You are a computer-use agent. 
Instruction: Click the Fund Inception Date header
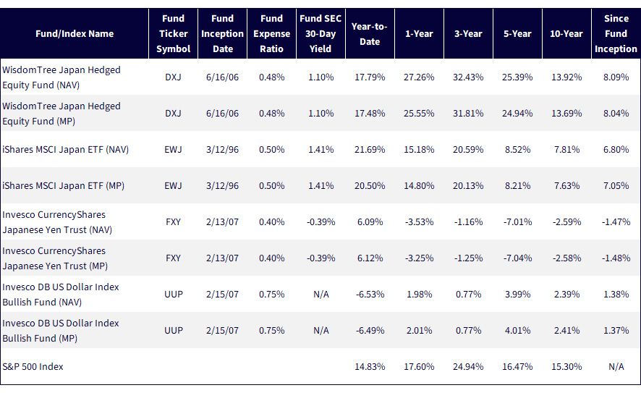click(222, 33)
